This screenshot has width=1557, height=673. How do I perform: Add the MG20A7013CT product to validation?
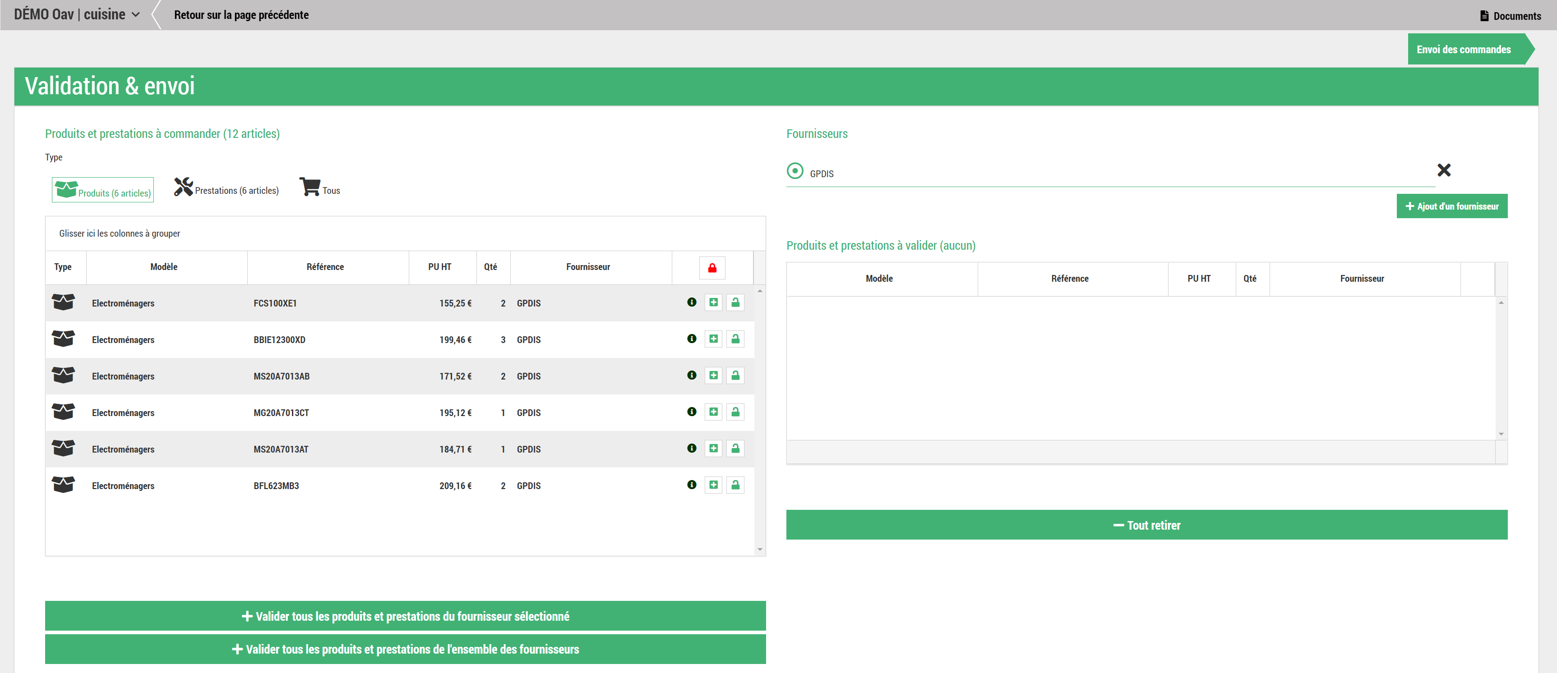[713, 412]
